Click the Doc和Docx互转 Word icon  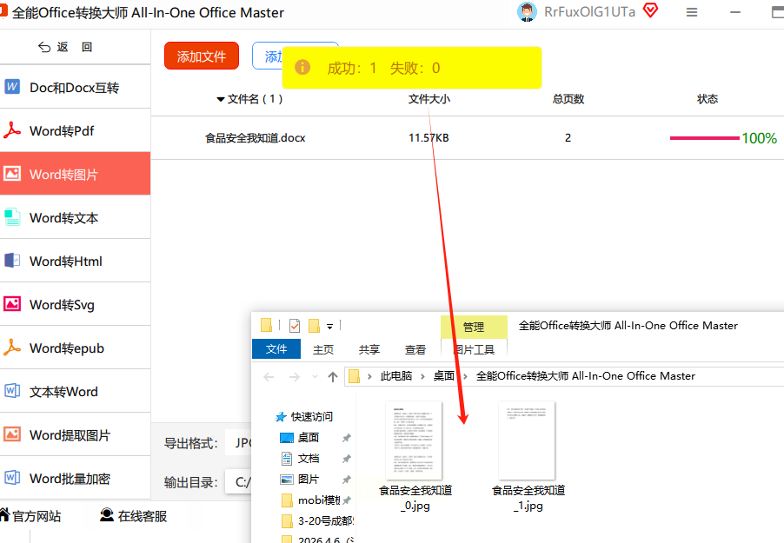coord(12,87)
